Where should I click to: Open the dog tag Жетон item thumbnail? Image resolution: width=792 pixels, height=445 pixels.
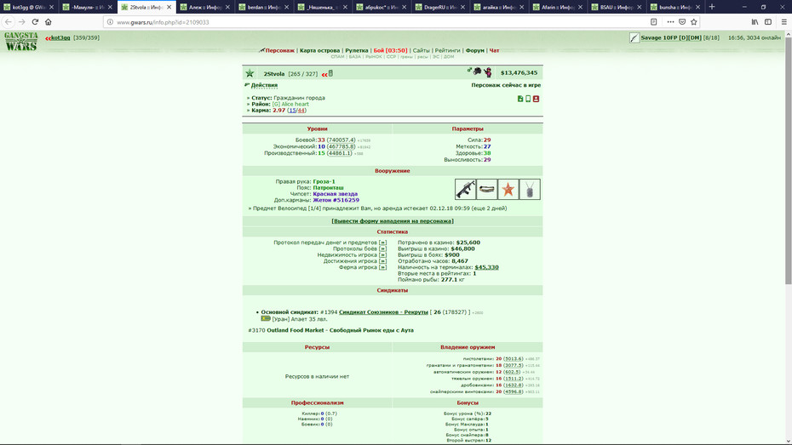point(530,189)
